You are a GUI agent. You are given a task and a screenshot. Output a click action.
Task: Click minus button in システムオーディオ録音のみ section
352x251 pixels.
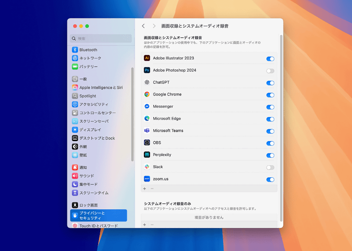[x=152, y=225]
